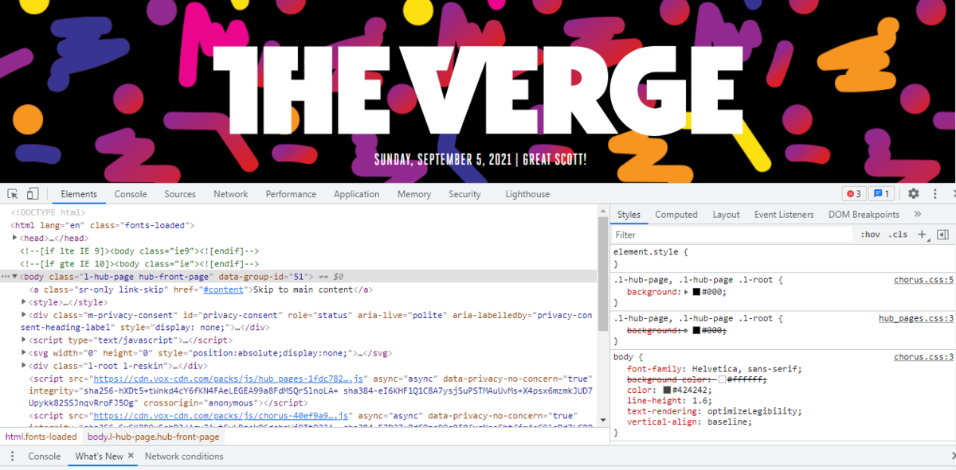Open the Layout pane tab
The image size is (956, 470).
click(x=726, y=215)
